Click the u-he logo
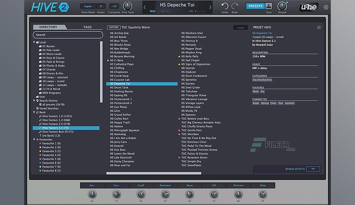The width and height of the screenshot is (355, 205). tap(309, 7)
